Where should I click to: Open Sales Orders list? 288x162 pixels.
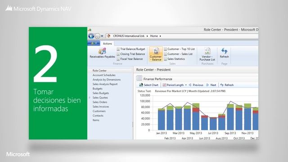(x=100, y=102)
